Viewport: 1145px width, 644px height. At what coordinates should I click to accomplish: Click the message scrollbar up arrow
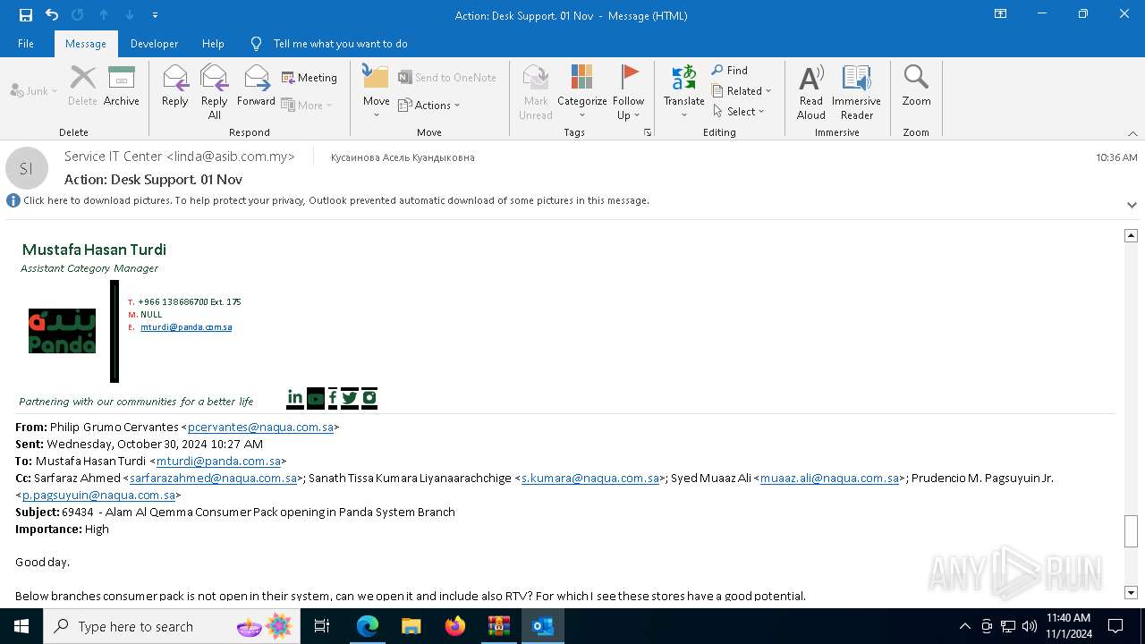[1131, 235]
